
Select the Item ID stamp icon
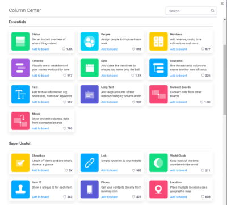[20, 190]
